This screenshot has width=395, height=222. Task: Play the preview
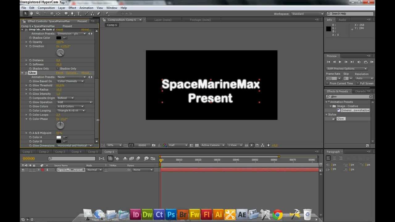340,62
